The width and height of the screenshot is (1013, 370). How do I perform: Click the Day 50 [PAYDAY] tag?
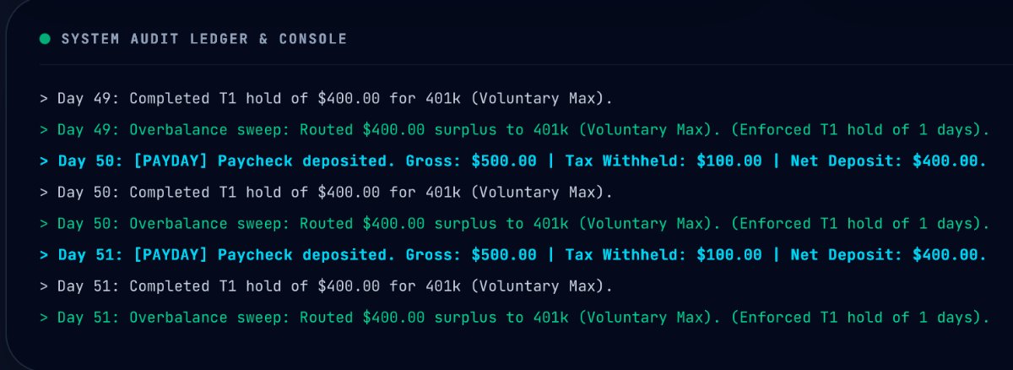pyautogui.click(x=171, y=161)
